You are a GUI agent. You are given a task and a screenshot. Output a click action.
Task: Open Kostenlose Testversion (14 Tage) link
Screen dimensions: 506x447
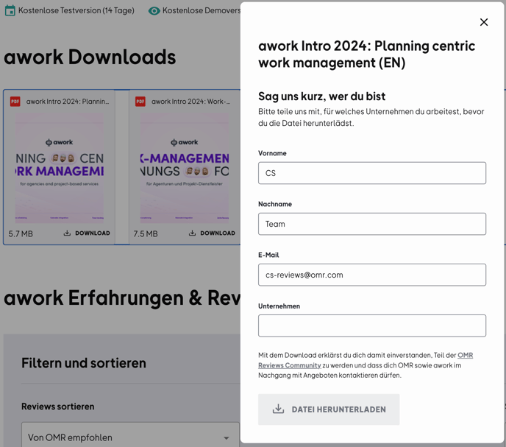click(76, 11)
